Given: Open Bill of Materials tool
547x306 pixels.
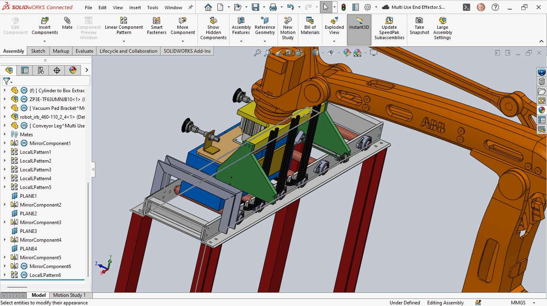Looking at the screenshot, I should point(310,26).
